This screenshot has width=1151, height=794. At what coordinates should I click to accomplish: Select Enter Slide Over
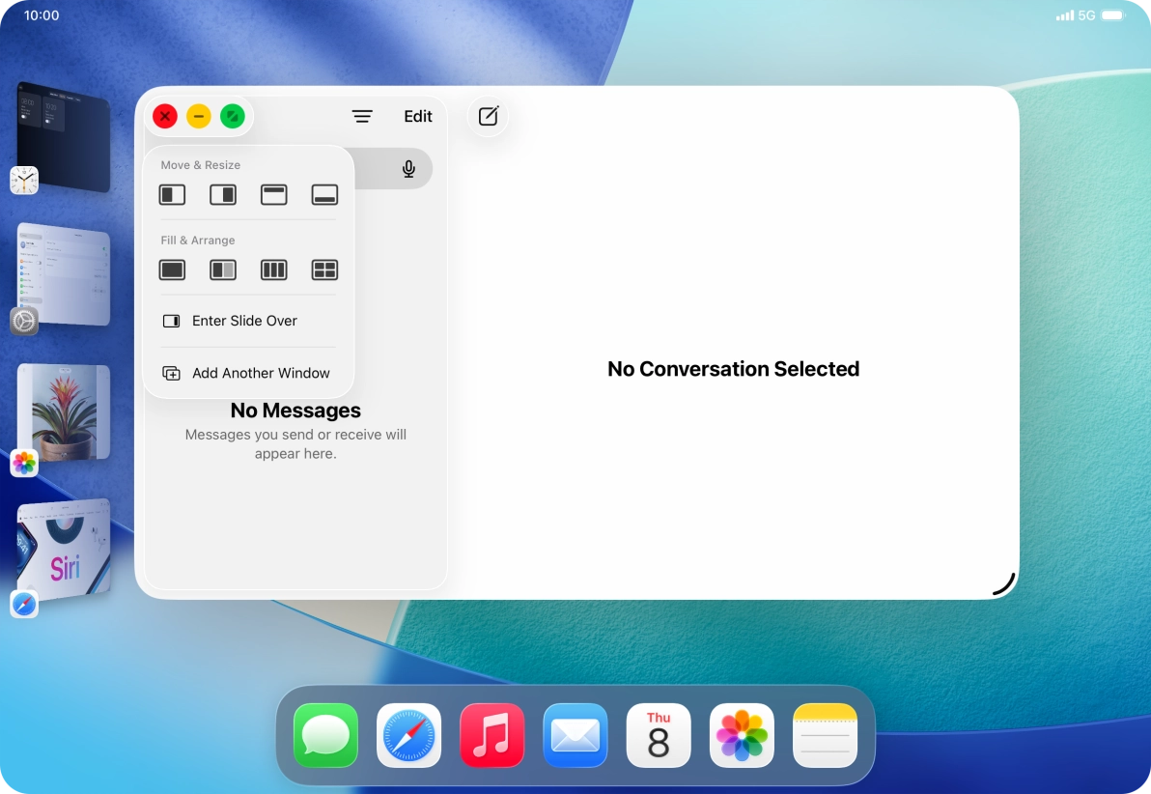[x=244, y=321]
